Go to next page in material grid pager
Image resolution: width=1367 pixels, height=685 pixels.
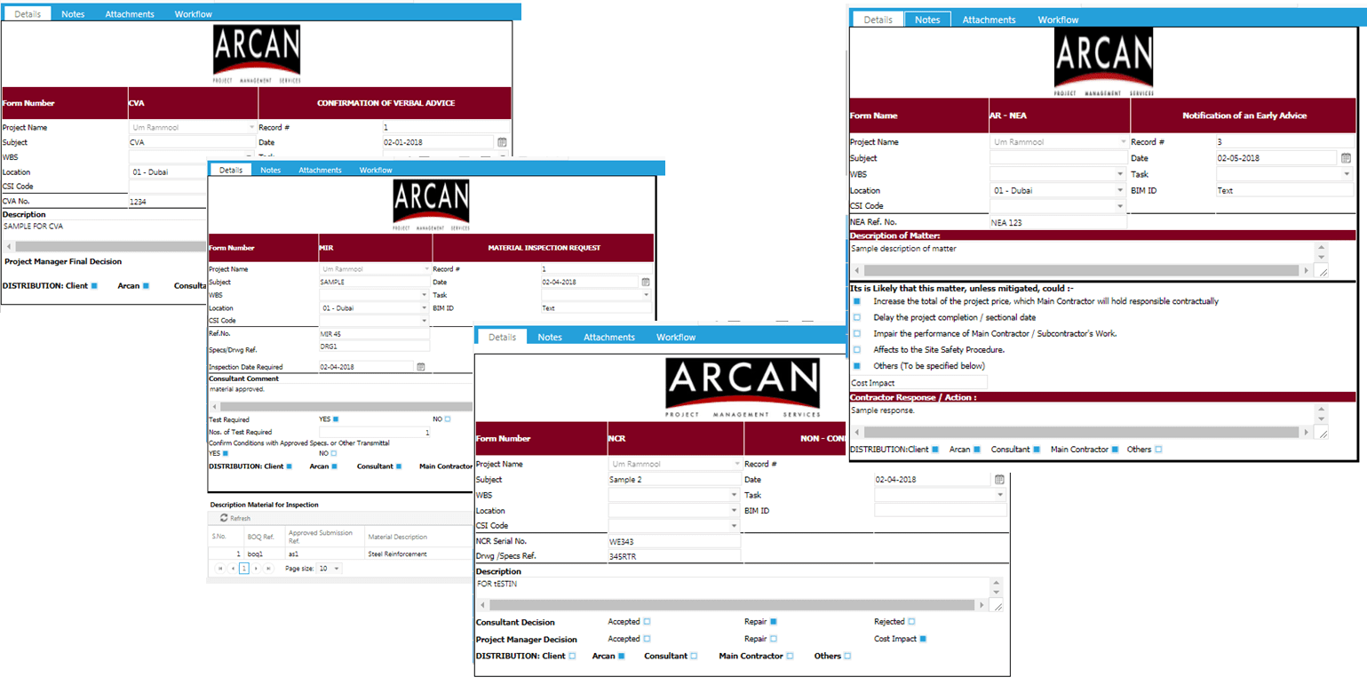pyautogui.click(x=256, y=568)
